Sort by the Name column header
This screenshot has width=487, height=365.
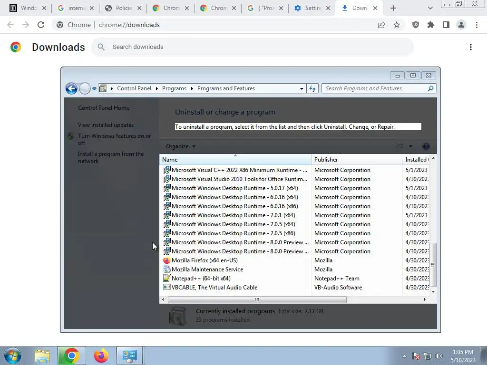pyautogui.click(x=235, y=160)
